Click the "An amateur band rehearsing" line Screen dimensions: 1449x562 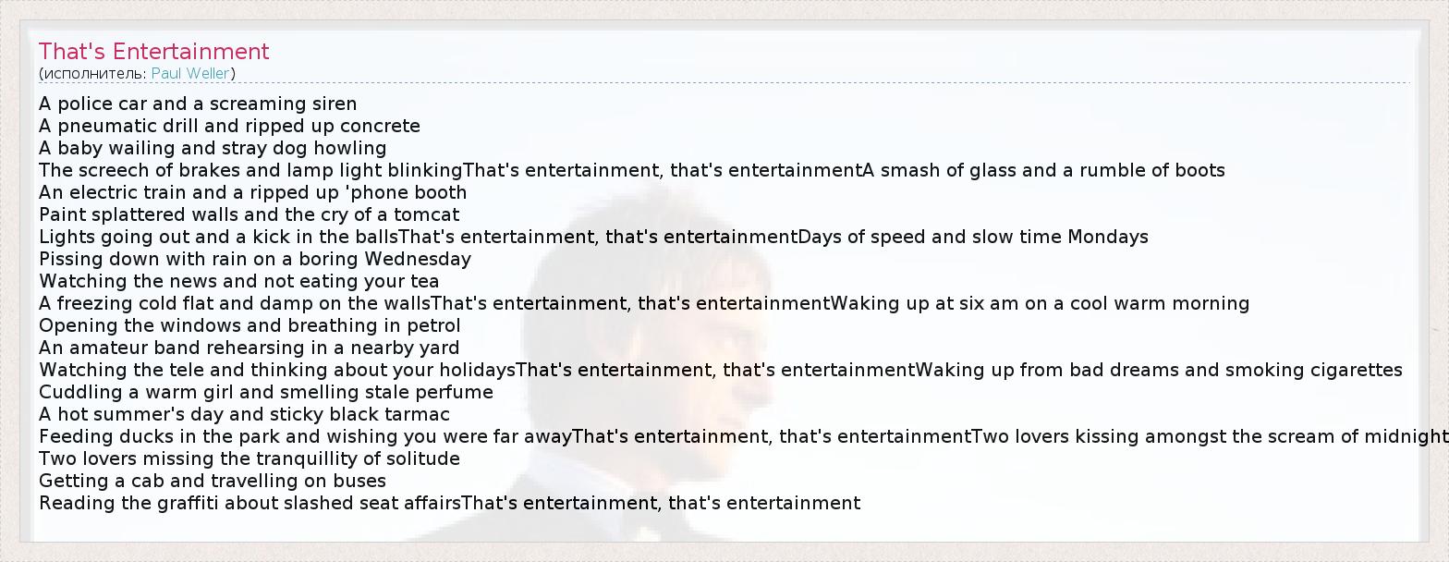(249, 348)
